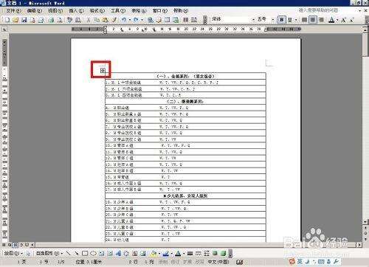Open the 文件 (File) menu

pos(14,11)
